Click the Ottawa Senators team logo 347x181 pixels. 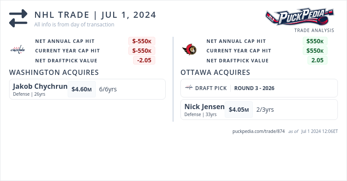point(189,50)
